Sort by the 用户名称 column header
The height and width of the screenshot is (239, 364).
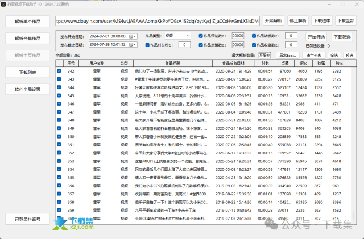pos(97,63)
